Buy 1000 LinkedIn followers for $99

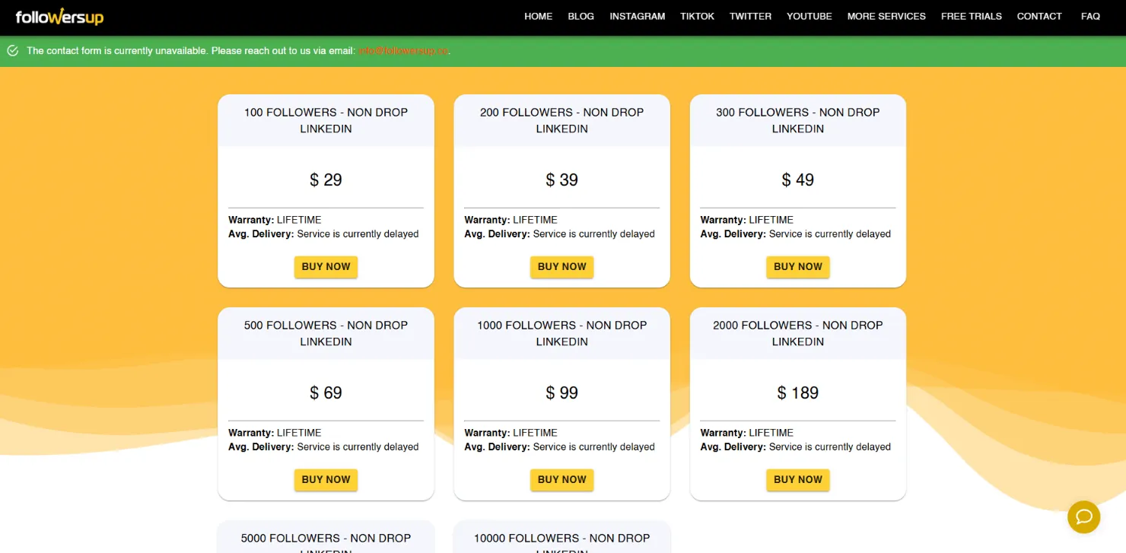[x=561, y=480]
